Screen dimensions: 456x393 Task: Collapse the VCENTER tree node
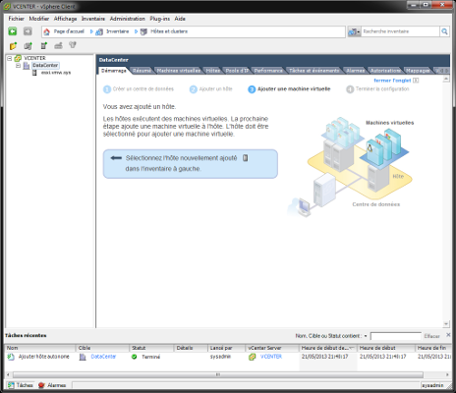[10, 58]
